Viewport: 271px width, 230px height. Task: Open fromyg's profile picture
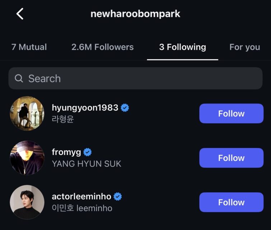pyautogui.click(x=27, y=158)
